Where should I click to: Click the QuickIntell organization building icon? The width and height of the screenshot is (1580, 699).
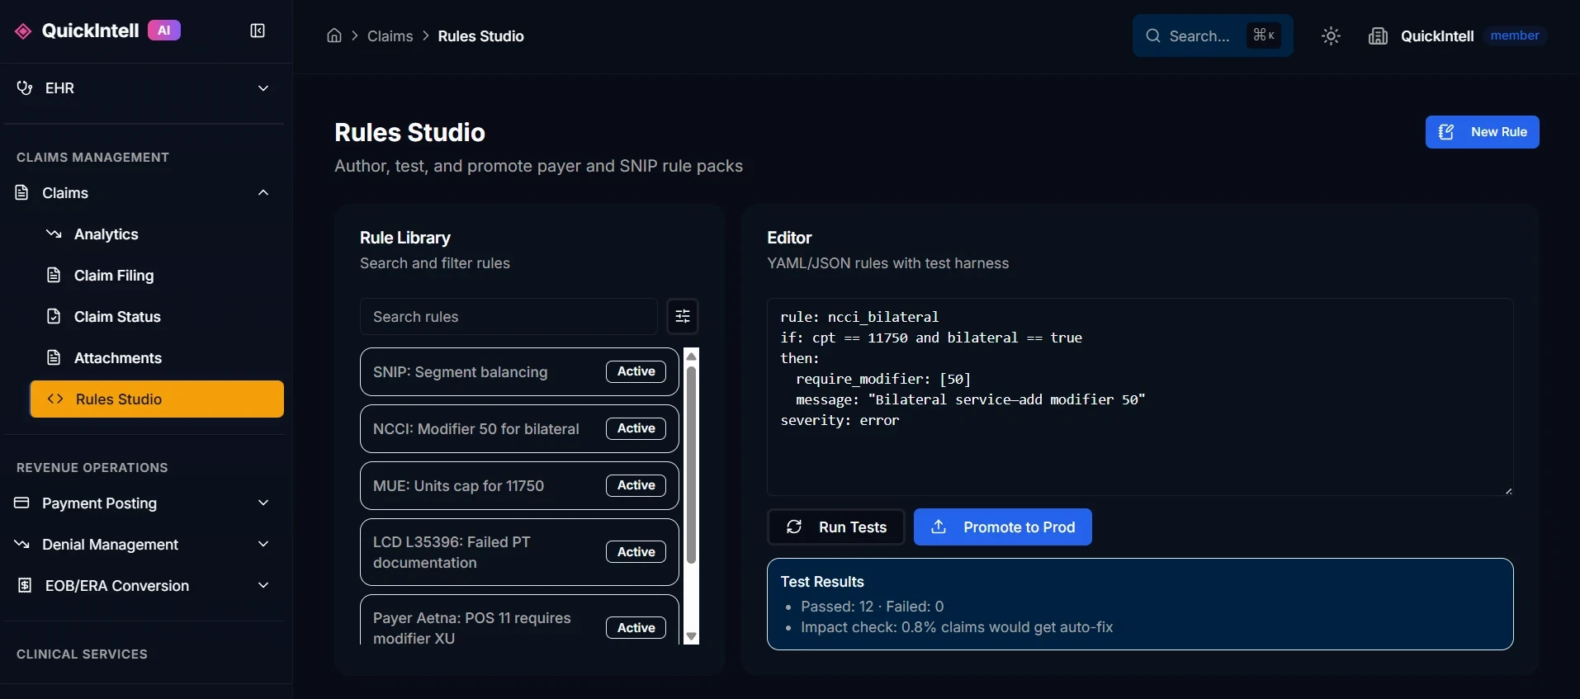click(x=1378, y=36)
